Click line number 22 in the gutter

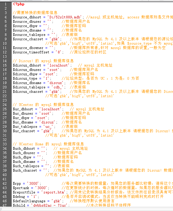(x=5, y=96)
